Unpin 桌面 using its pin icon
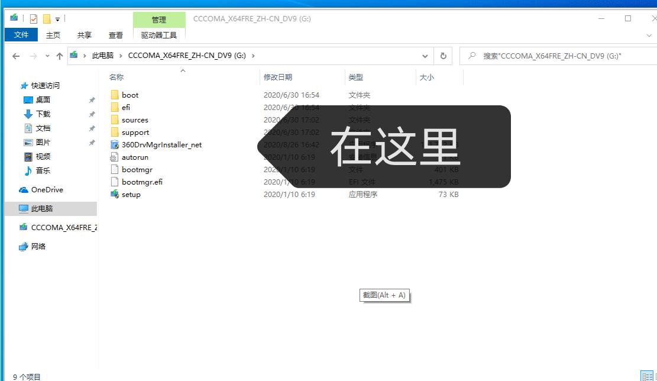 coord(92,99)
